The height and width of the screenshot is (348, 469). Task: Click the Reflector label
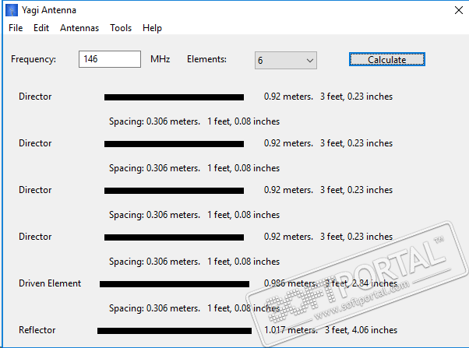(37, 330)
